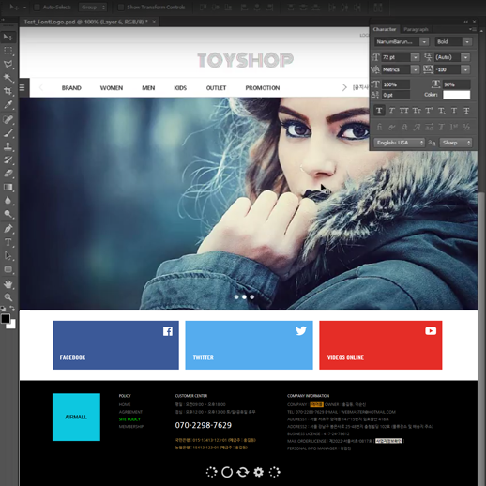Open the NanumBarun font family dropdown
The width and height of the screenshot is (486, 486).
402,41
